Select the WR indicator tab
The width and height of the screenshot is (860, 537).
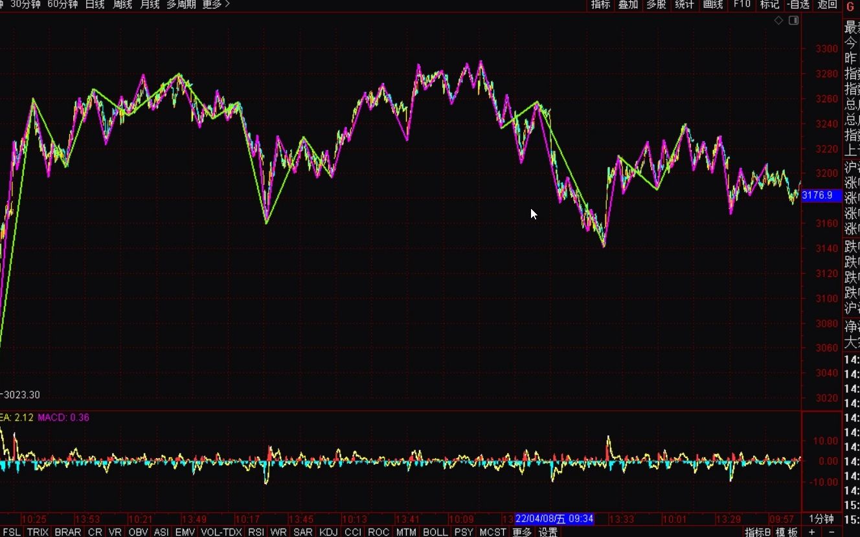[279, 532]
